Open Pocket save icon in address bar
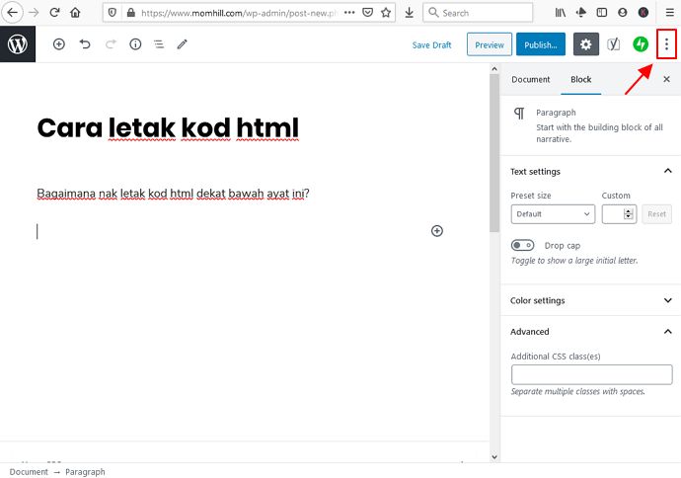681x478 pixels. pos(367,12)
